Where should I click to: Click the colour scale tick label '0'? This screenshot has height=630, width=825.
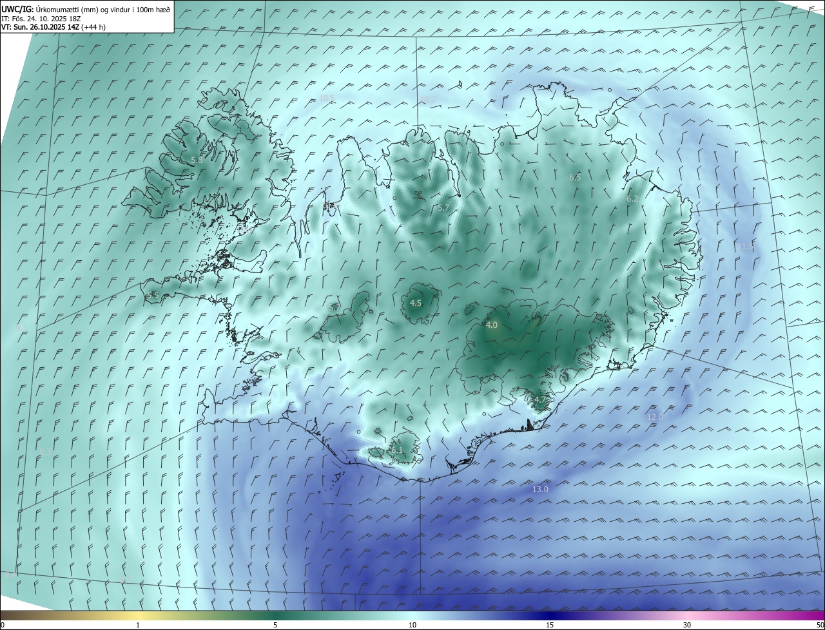click(x=3, y=625)
